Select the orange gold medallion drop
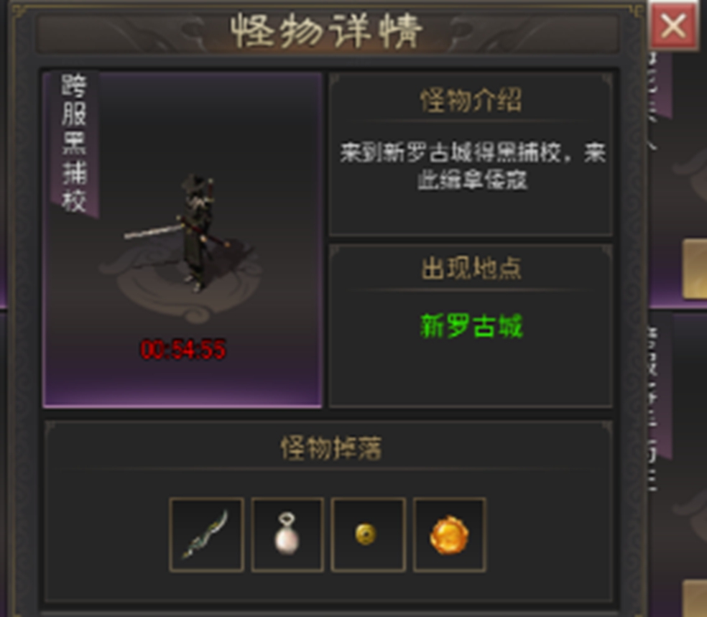The image size is (707, 617). click(x=449, y=534)
